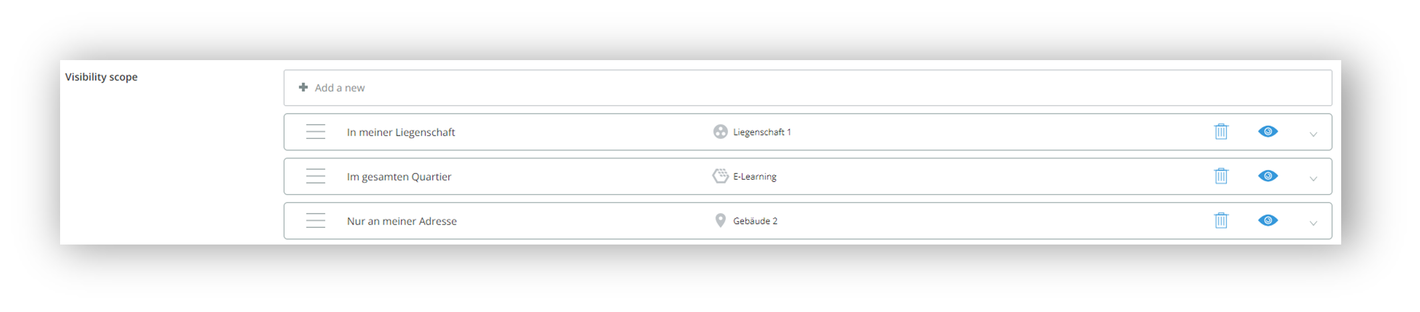Viewport: 1420px width, 312px height.
Task: Select the E-Learning label
Action: 755,176
